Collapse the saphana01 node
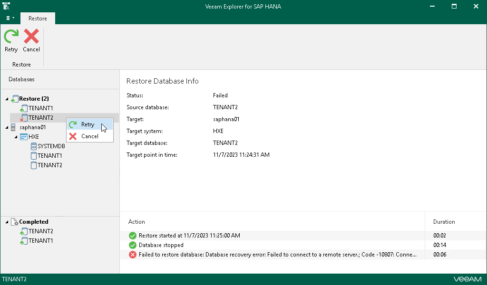Viewport: 487px width, 285px height. pyautogui.click(x=7, y=127)
